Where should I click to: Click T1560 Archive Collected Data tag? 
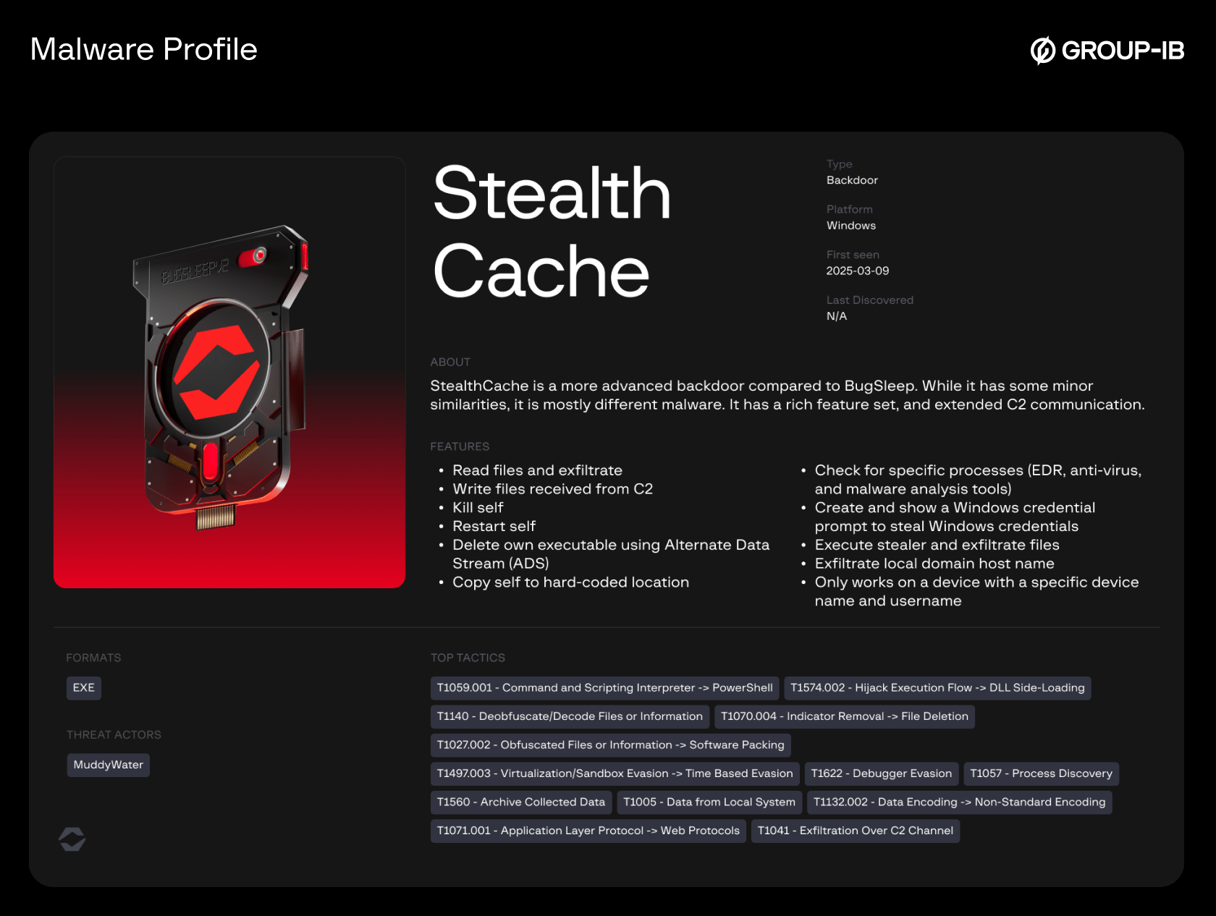coord(520,802)
